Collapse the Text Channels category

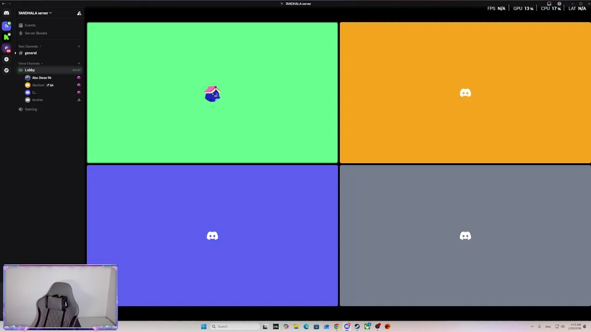tap(30, 46)
